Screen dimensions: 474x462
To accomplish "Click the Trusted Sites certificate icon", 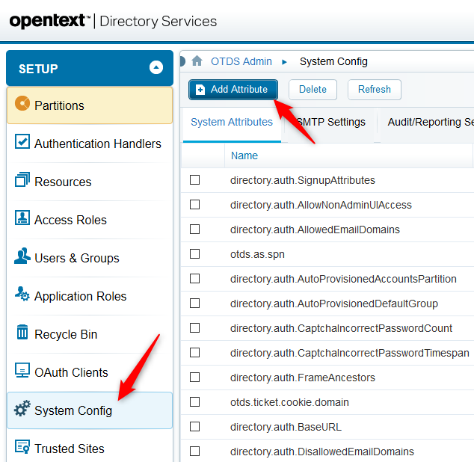I will 22,446.
